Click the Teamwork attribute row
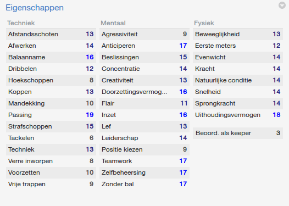Viewport: 289px width, 206px height. 144,161
